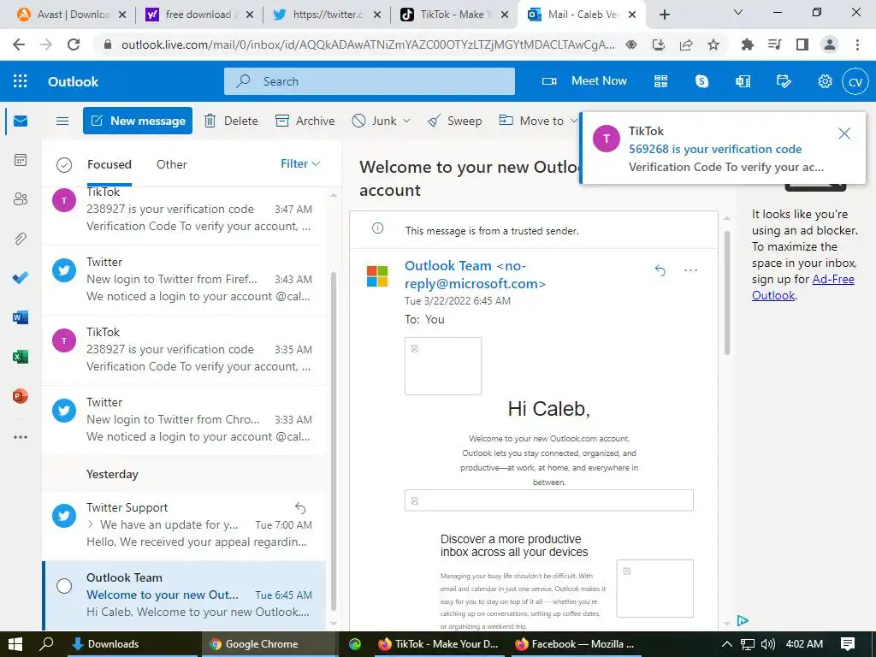Open Outlook settings gear
876x657 pixels.
click(x=825, y=81)
